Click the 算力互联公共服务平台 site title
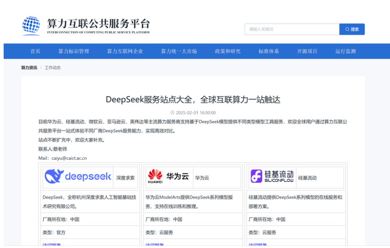Screen dimensions: 390x248 (99, 24)
